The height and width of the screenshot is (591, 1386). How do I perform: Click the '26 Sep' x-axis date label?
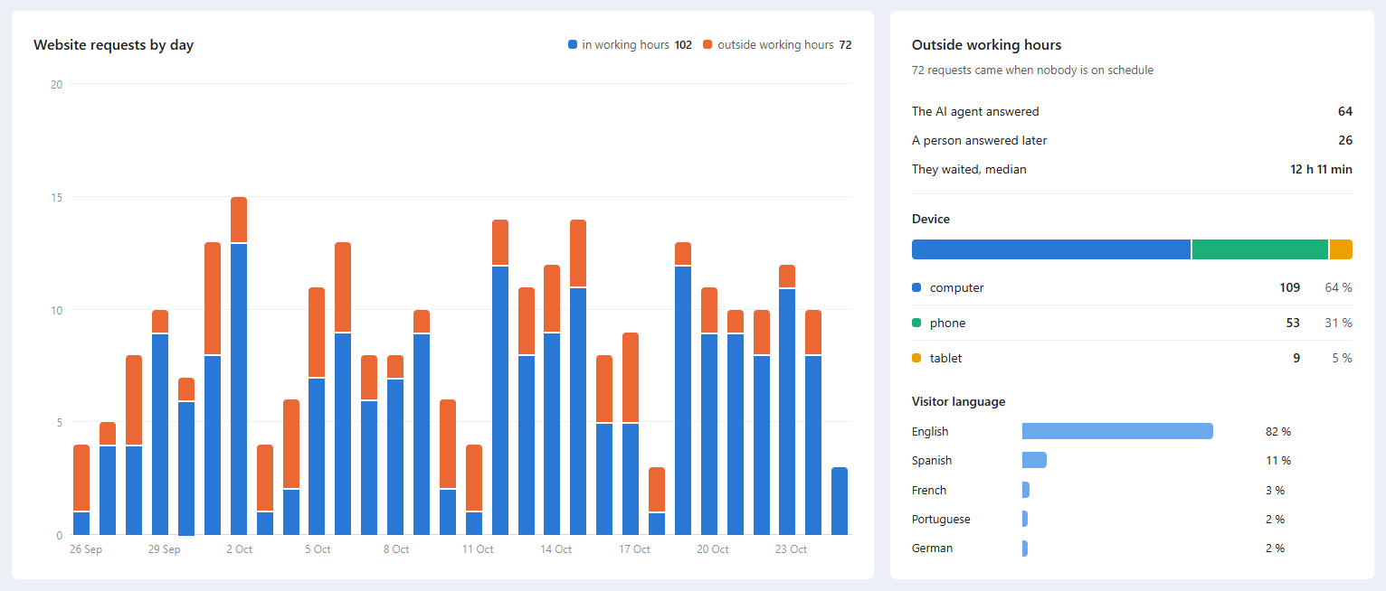[x=86, y=549]
